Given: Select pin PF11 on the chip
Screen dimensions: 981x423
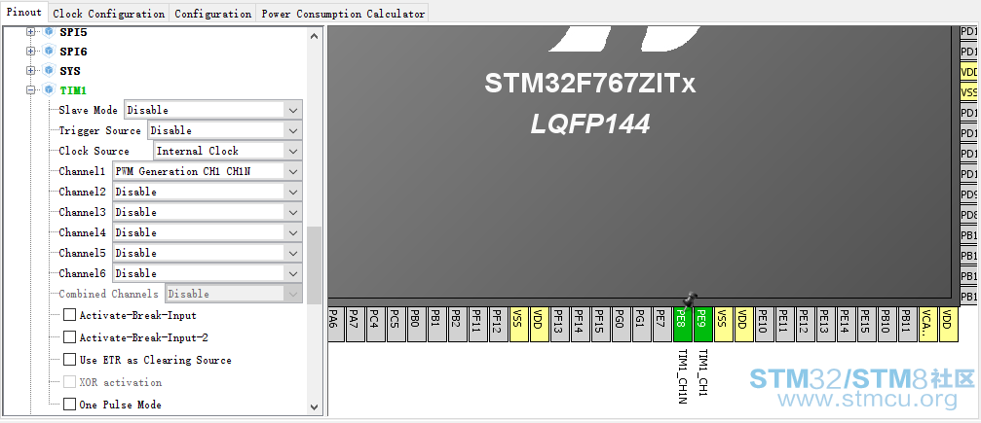Looking at the screenshot, I should click(x=478, y=324).
